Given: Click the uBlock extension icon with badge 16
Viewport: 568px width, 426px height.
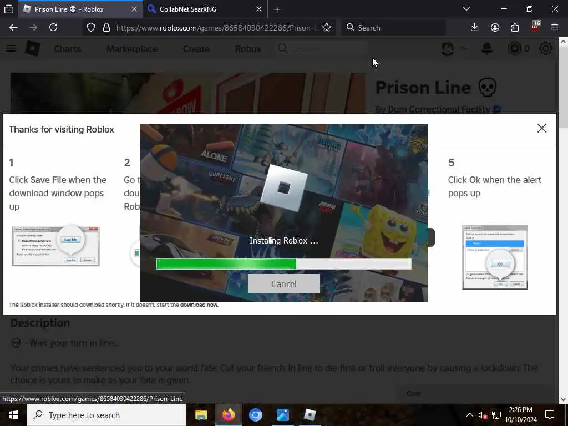Looking at the screenshot, I should pos(535,27).
